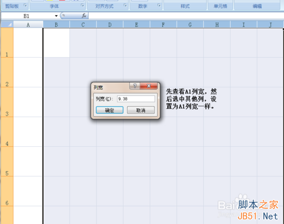This screenshot has height=224, width=284.
Task: Click the fx insert function icon
Action: click(x=84, y=16)
